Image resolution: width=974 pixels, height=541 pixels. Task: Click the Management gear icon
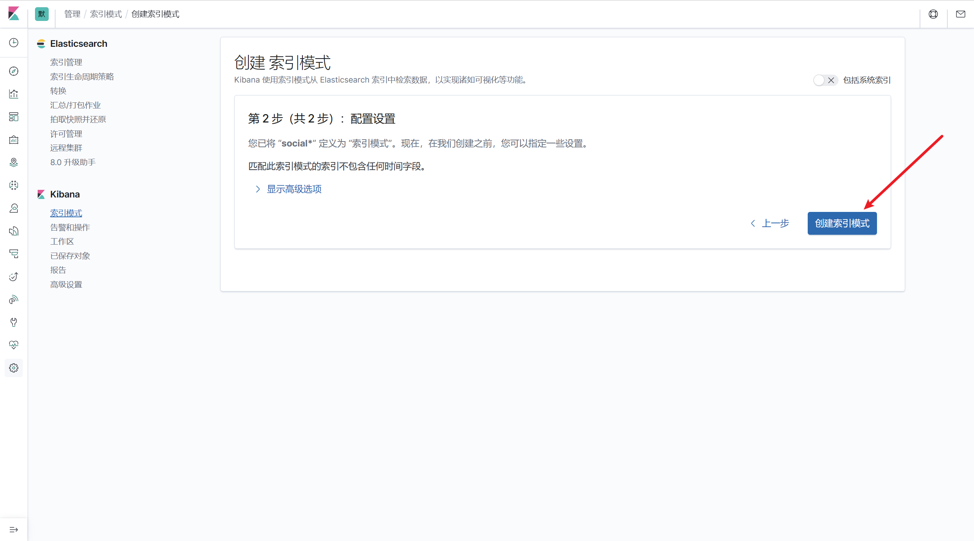(x=14, y=368)
